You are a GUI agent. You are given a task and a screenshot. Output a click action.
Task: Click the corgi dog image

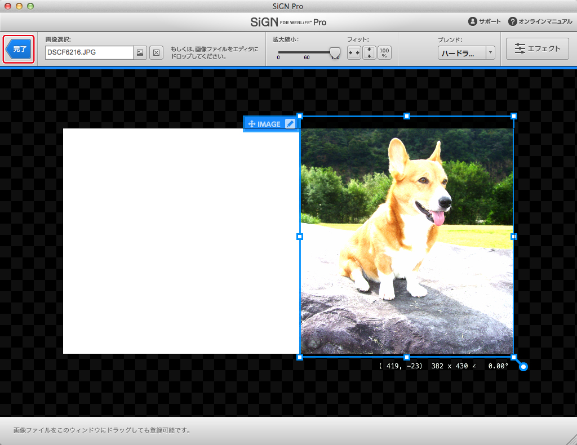pyautogui.click(x=407, y=241)
